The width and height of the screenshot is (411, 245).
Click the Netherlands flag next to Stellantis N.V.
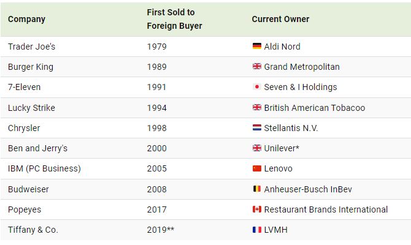(x=257, y=127)
